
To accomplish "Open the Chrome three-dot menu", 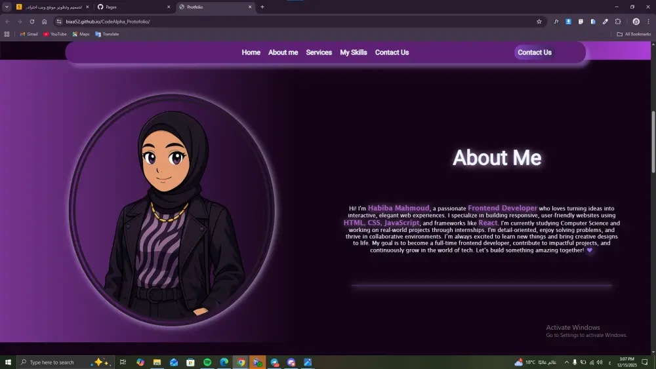I will tap(649, 22).
